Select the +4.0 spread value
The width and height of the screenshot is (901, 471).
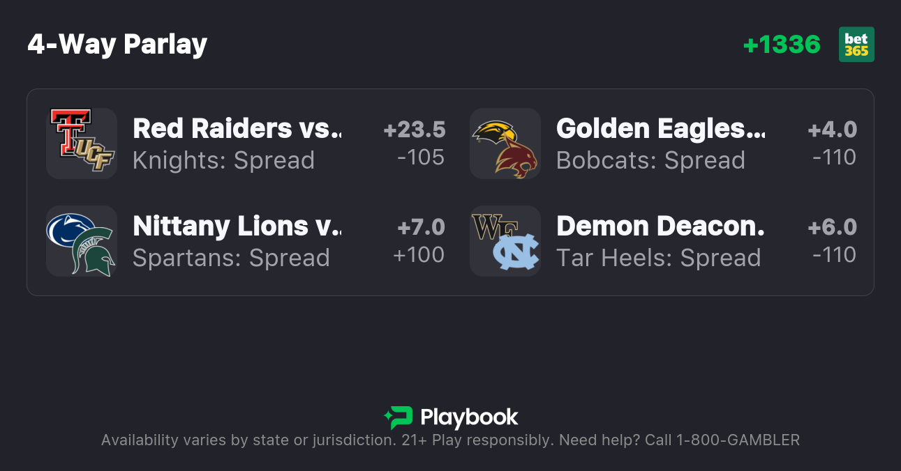pyautogui.click(x=832, y=130)
